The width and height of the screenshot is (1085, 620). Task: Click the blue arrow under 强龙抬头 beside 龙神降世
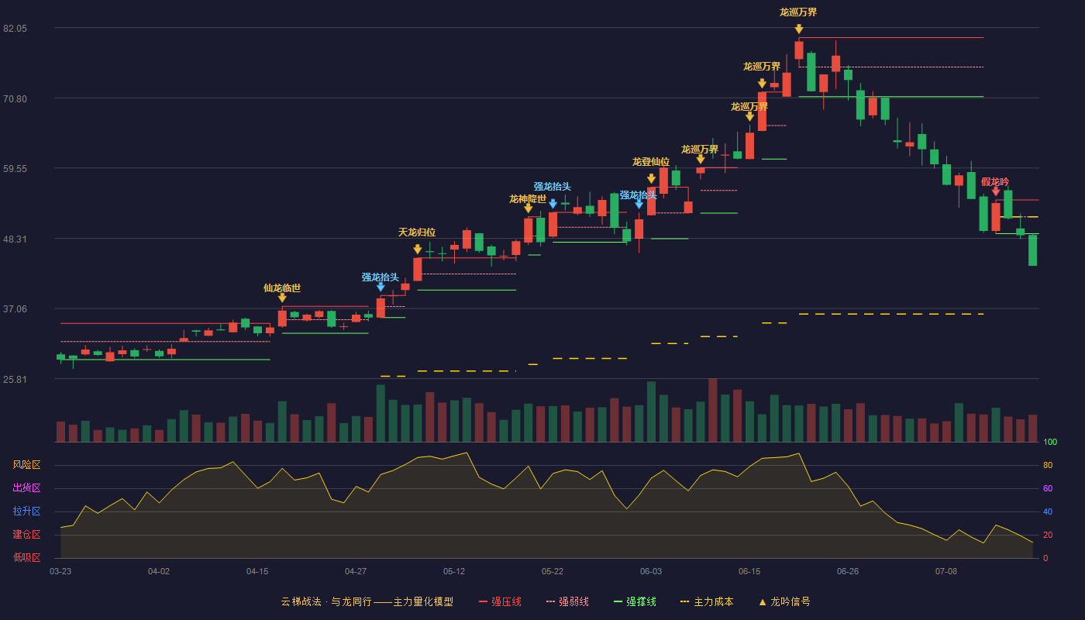pos(553,204)
